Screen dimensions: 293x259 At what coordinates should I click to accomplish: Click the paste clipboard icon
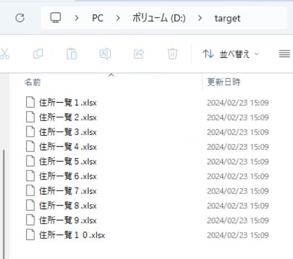pyautogui.click(x=72, y=54)
